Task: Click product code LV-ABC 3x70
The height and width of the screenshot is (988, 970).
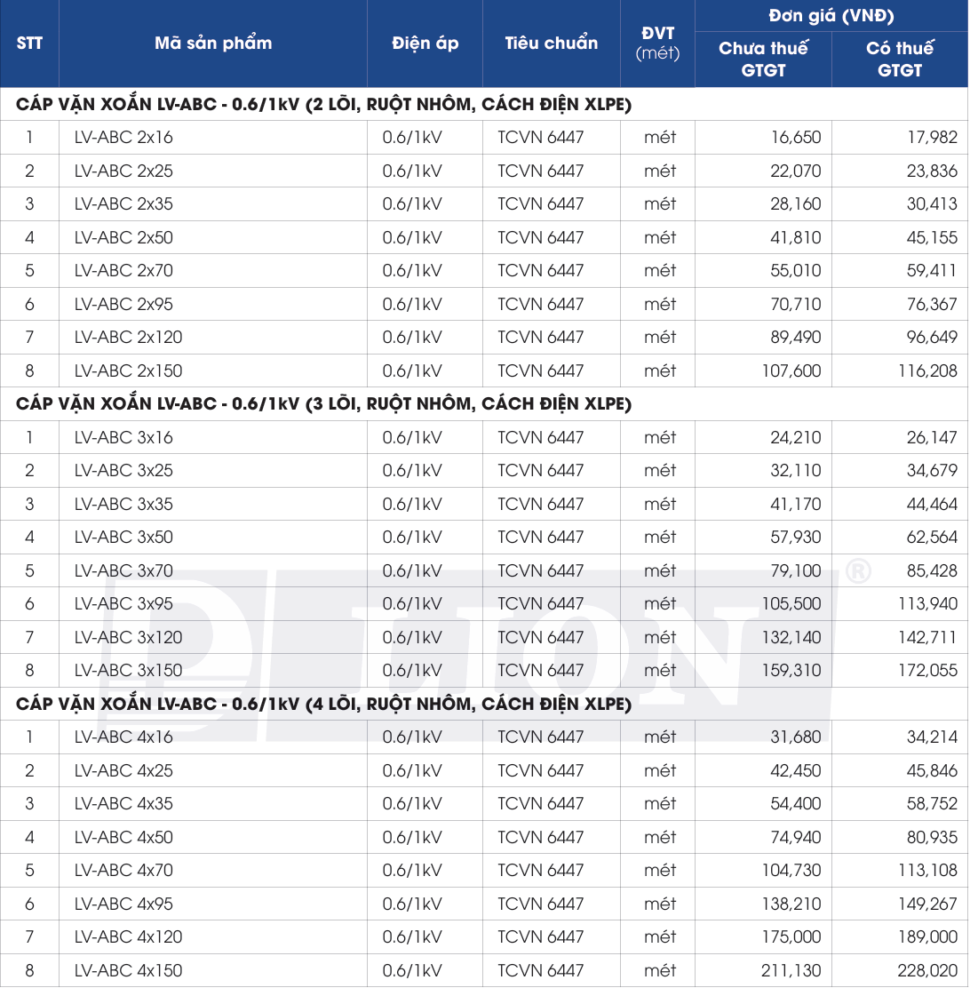Action: 123,570
